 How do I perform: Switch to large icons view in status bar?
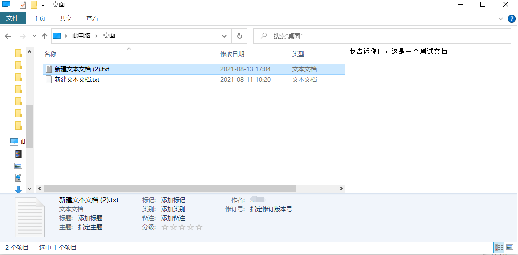pyautogui.click(x=510, y=247)
